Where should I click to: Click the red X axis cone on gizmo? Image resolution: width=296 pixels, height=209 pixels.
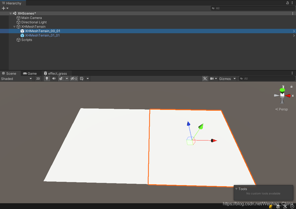click(288, 96)
